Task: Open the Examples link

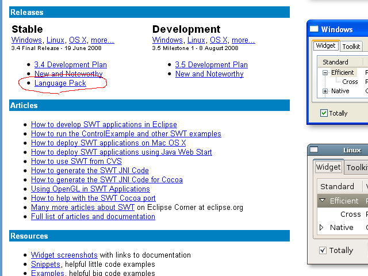Action: pos(47,273)
